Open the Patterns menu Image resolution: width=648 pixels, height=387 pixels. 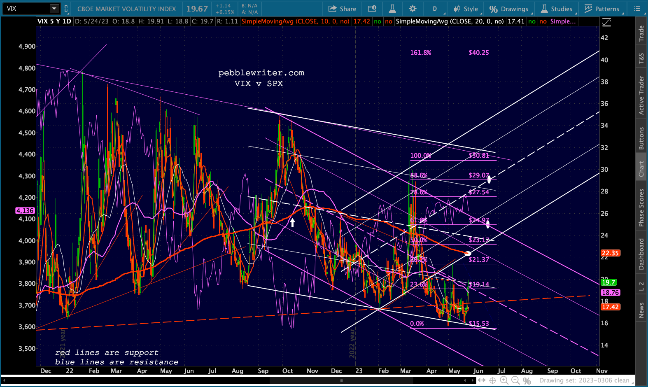coord(602,9)
